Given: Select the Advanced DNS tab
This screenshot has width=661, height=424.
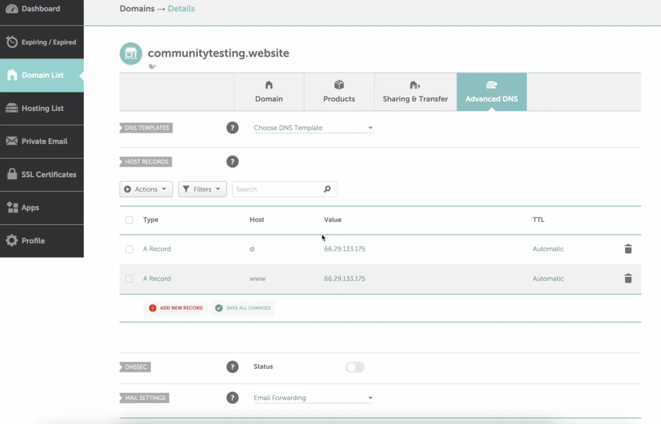Looking at the screenshot, I should click(492, 92).
